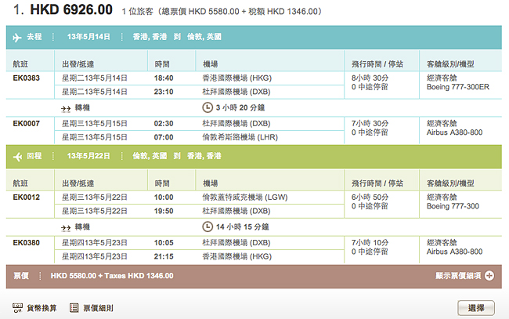Expand fare details via 顯示票價細項 text
Image resolution: width=509 pixels, height=319 pixels.
click(x=459, y=276)
